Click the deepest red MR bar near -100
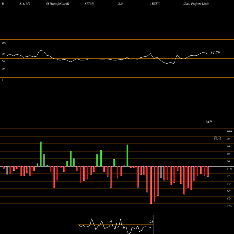The width and height of the screenshot is (234, 234). pyautogui.click(x=151, y=185)
